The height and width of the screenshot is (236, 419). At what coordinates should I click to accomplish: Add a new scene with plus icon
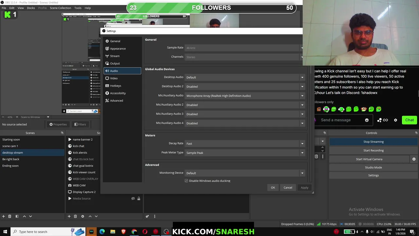pos(4,216)
